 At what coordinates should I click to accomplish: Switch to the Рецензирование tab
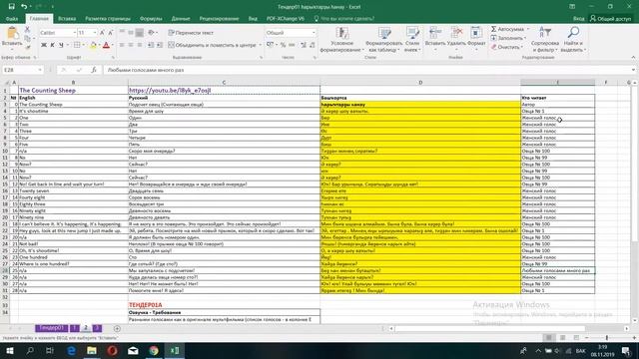219,19
